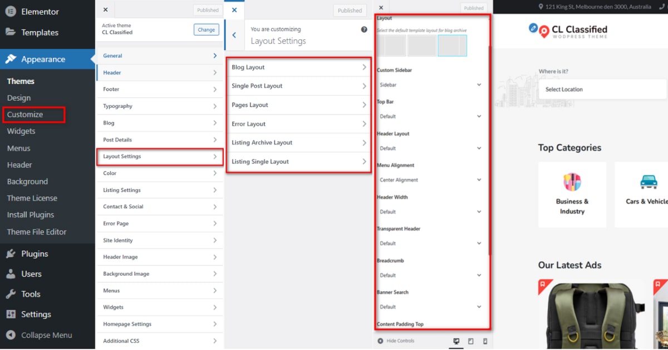
Task: Switch to tablet preview icon
Action: tap(471, 341)
